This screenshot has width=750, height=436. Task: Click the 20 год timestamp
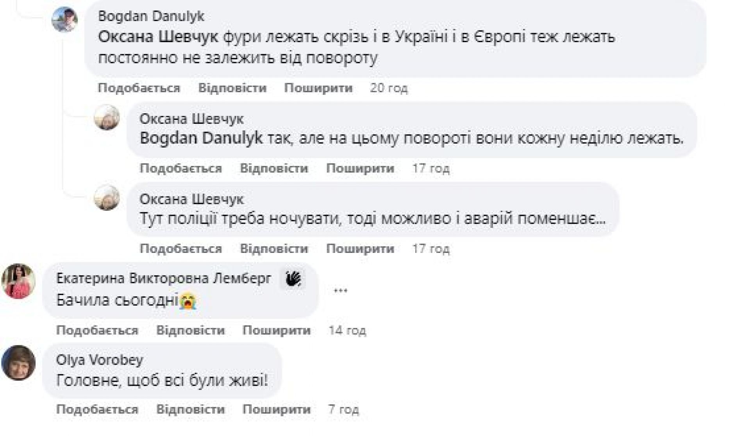[389, 88]
